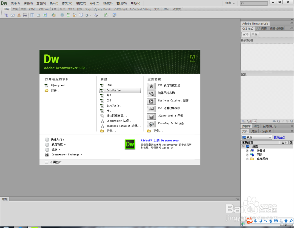The height and width of the screenshot is (228, 294).
Task: Open the Images icon dropdown arrow
Action: tap(48, 15)
